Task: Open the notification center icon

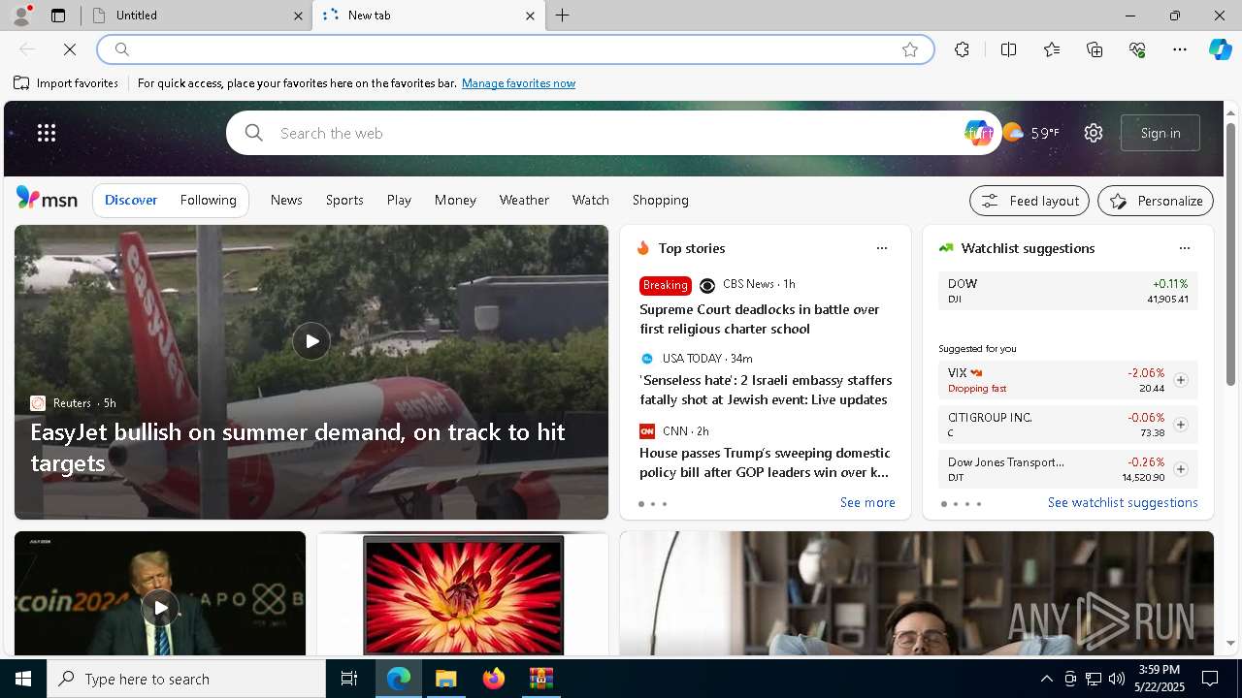Action: point(1210,679)
